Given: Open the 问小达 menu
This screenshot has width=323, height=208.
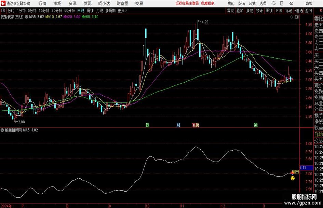Looking at the screenshot, I should (x=104, y=3).
